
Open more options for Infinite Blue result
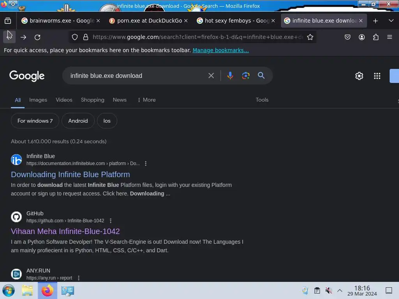[146, 164]
